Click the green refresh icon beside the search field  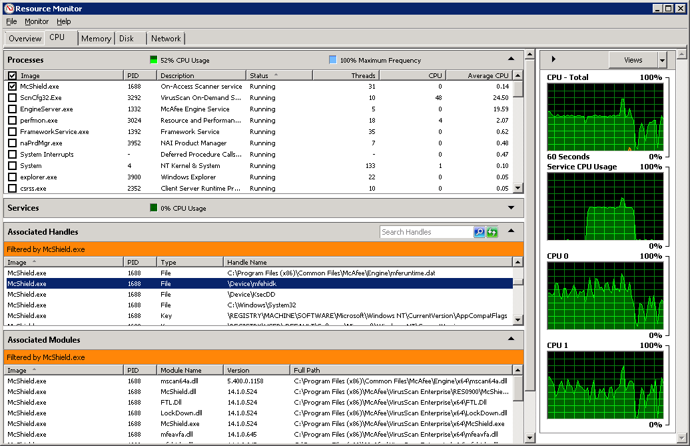pyautogui.click(x=492, y=231)
